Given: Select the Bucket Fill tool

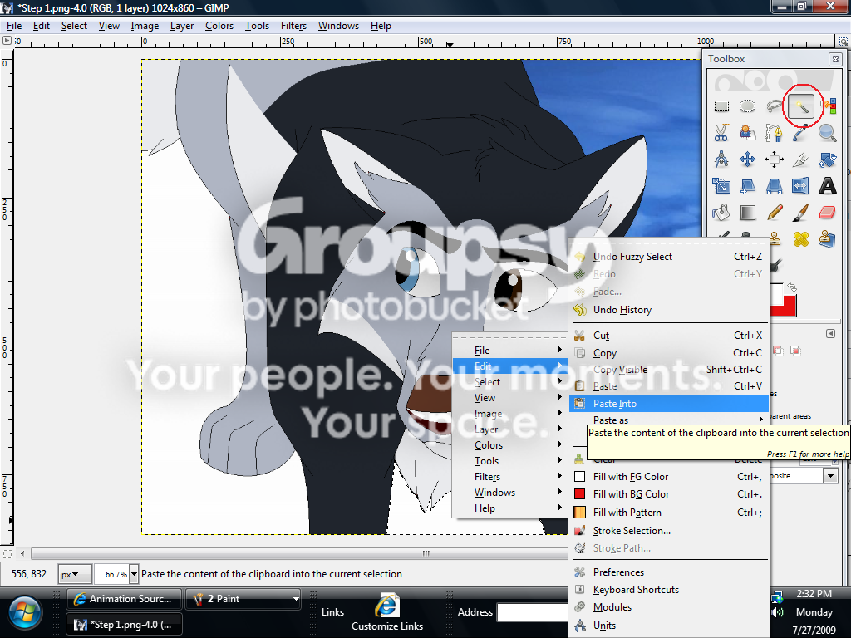Looking at the screenshot, I should coord(721,212).
